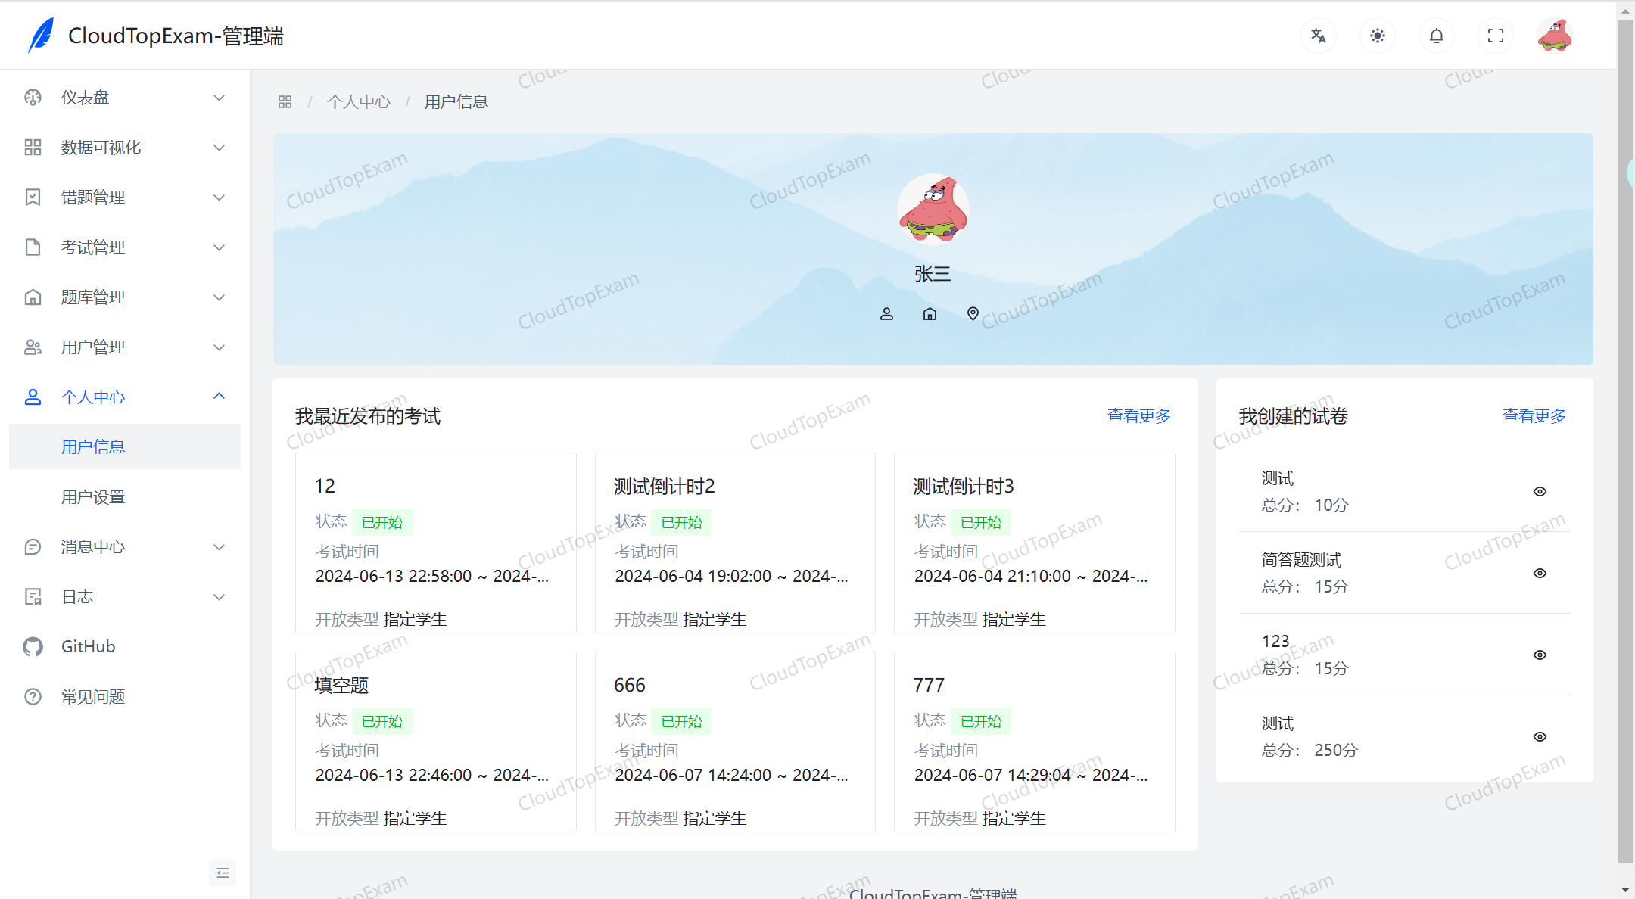
Task: Toggle visibility of the 250分 测试 paper
Action: pos(1541,736)
